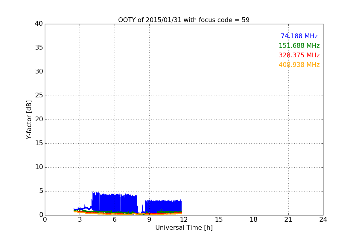Click the x-axis tick label 12
The height and width of the screenshot is (239, 359).
tap(184, 220)
